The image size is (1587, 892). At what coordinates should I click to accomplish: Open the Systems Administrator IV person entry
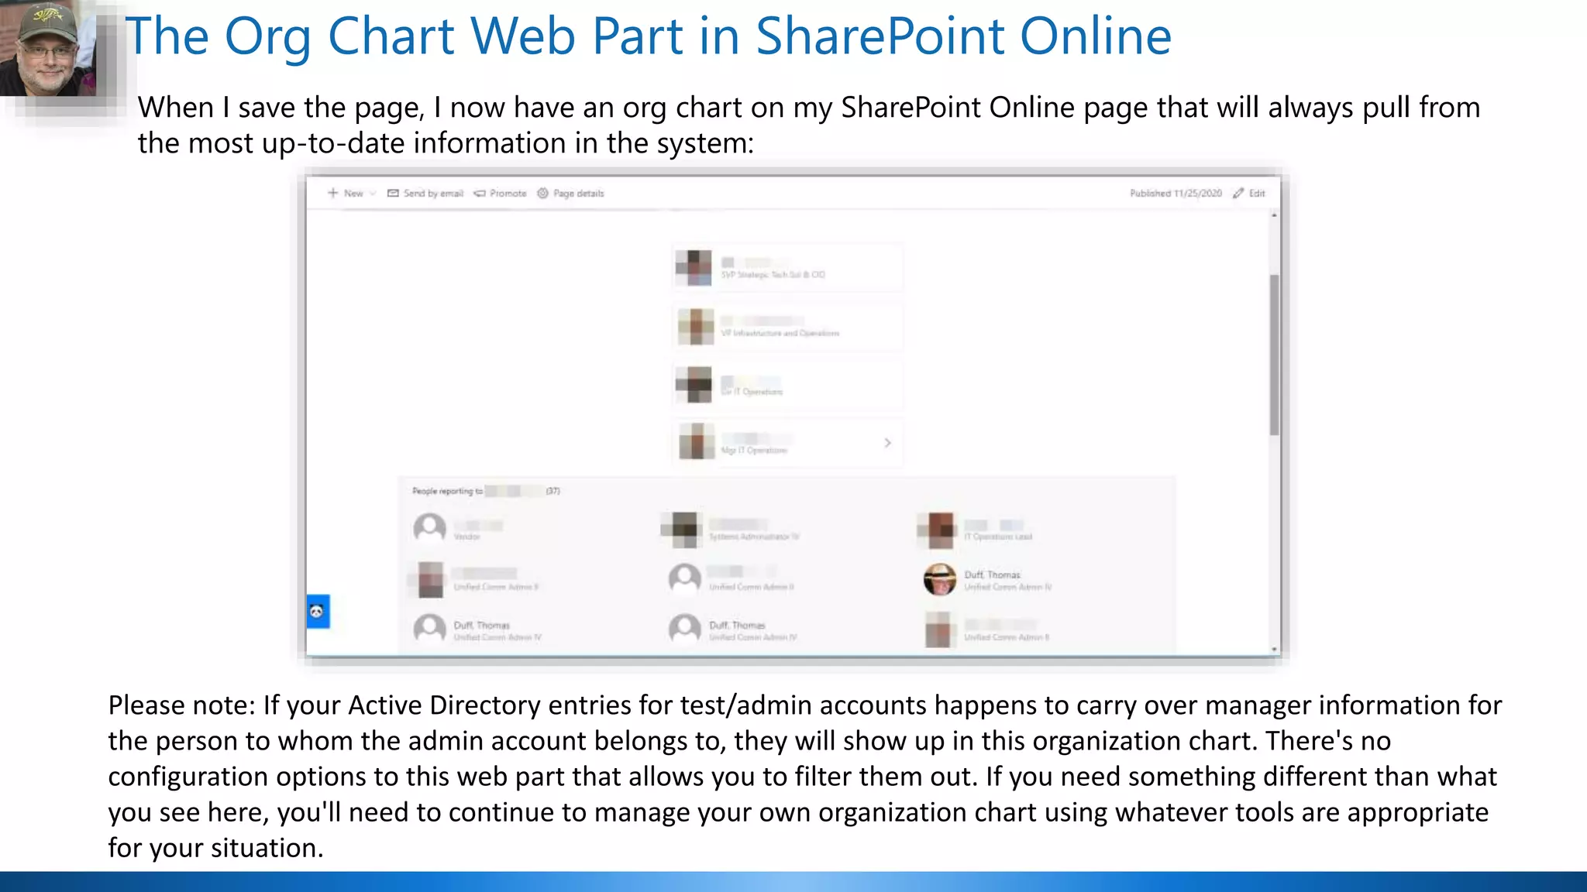point(730,529)
